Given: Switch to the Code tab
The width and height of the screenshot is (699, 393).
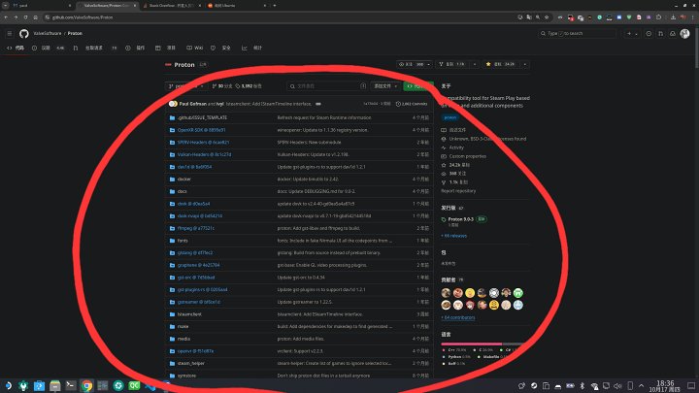Looking at the screenshot, I should [x=19, y=47].
